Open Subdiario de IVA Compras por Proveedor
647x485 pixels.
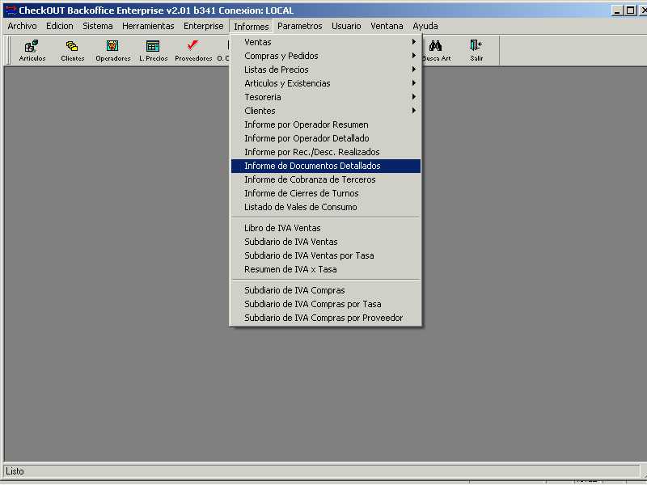tap(326, 318)
